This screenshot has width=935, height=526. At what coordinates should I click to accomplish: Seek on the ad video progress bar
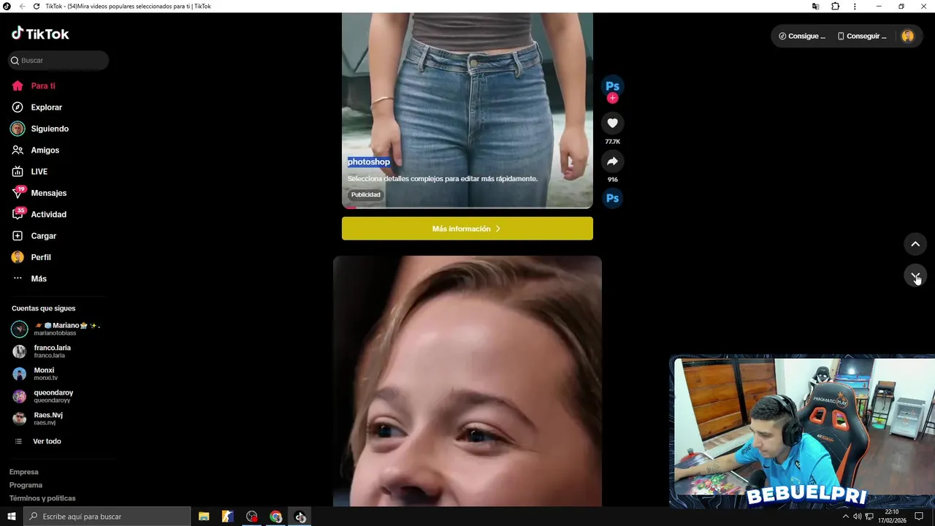467,207
